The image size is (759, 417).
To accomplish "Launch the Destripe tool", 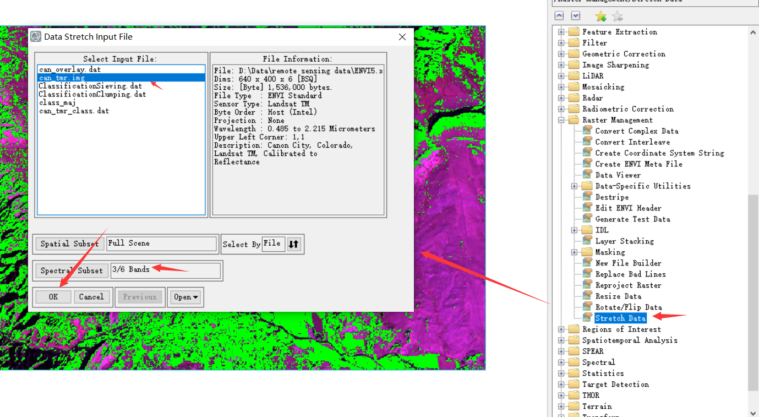I will (611, 197).
